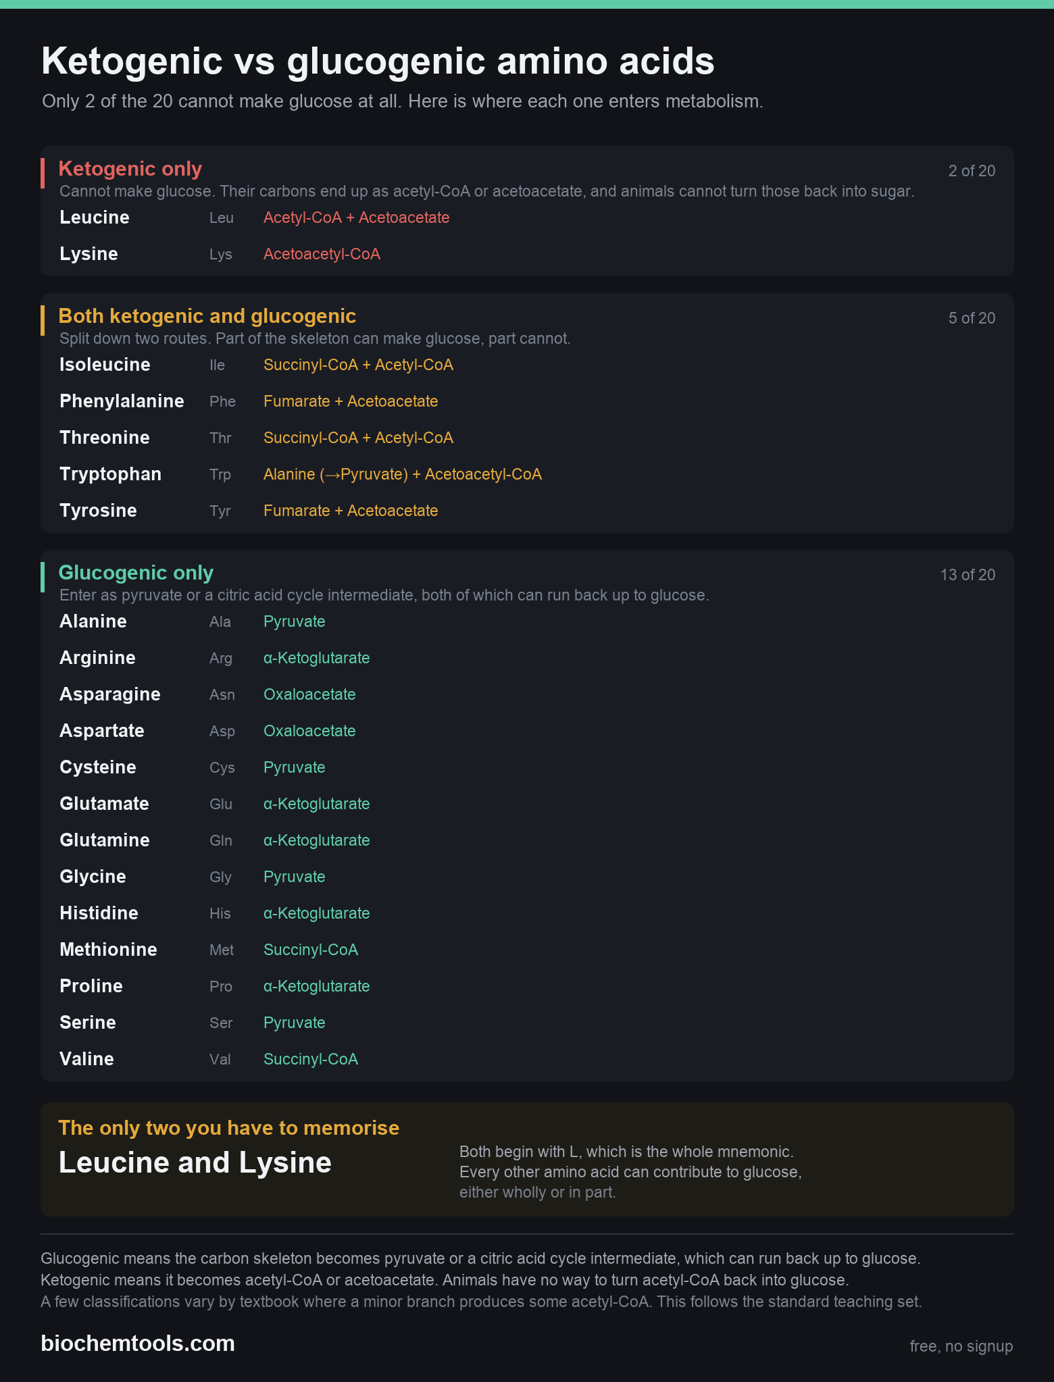Click the 13 of 20 count label
Screen dimensions: 1054x1382
tap(968, 575)
